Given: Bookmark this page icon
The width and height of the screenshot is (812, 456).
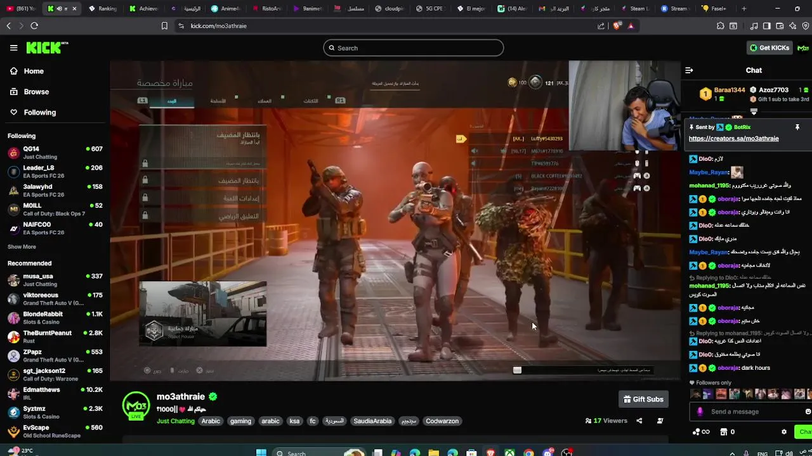Looking at the screenshot, I should [x=164, y=26].
